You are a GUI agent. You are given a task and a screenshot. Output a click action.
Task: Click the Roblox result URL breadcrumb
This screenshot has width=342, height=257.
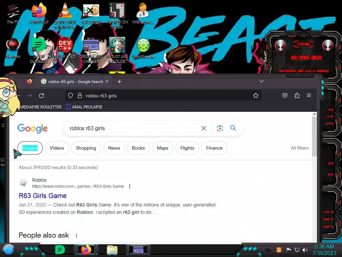78,186
